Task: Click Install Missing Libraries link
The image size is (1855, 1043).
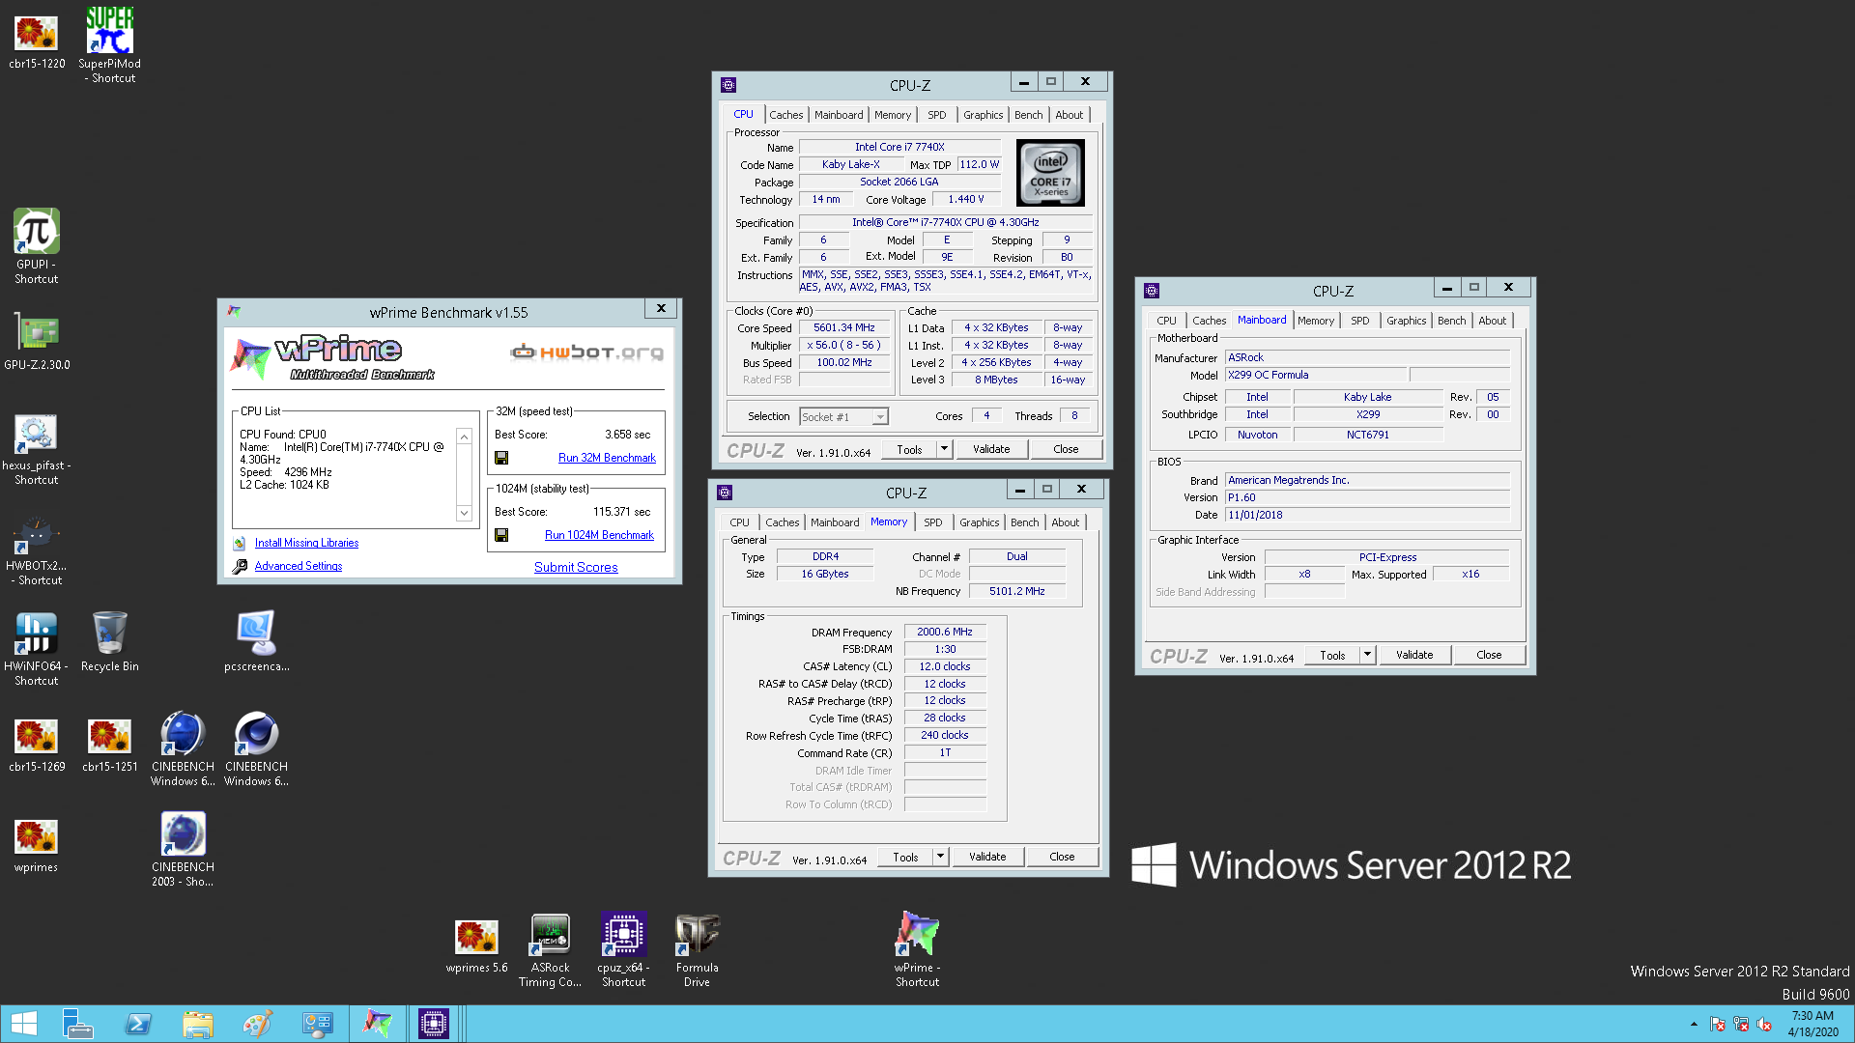Action: coord(306,543)
